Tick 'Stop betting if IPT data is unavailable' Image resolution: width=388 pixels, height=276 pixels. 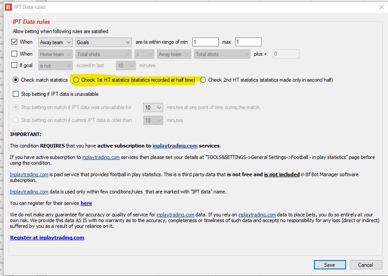click(x=15, y=94)
